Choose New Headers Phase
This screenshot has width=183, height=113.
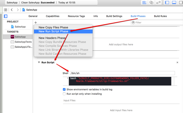coord(63,38)
